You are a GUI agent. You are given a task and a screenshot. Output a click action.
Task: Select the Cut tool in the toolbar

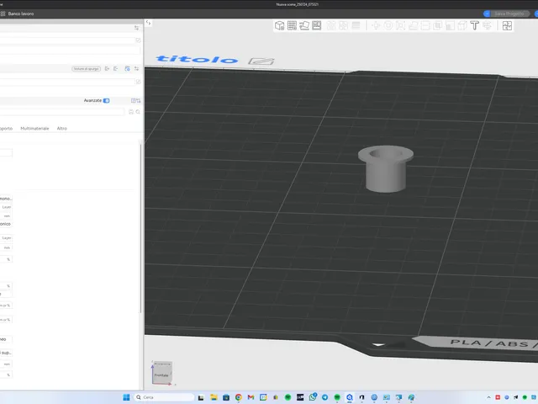coord(425,26)
